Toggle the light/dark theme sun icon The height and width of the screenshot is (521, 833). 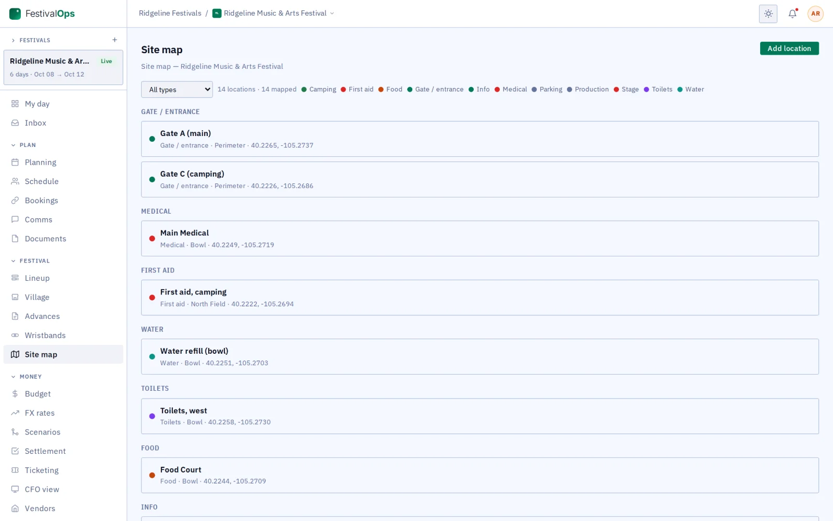coord(768,14)
